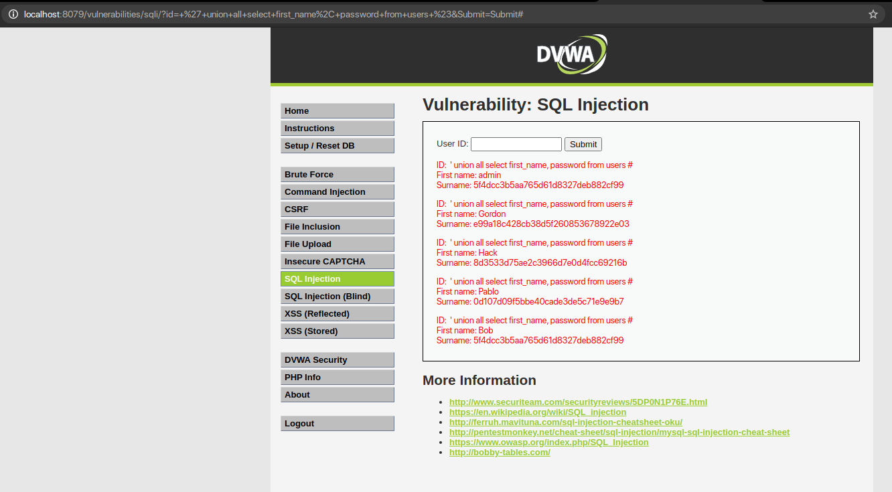The image size is (892, 492).
Task: Focus the User ID text field
Action: coord(516,144)
